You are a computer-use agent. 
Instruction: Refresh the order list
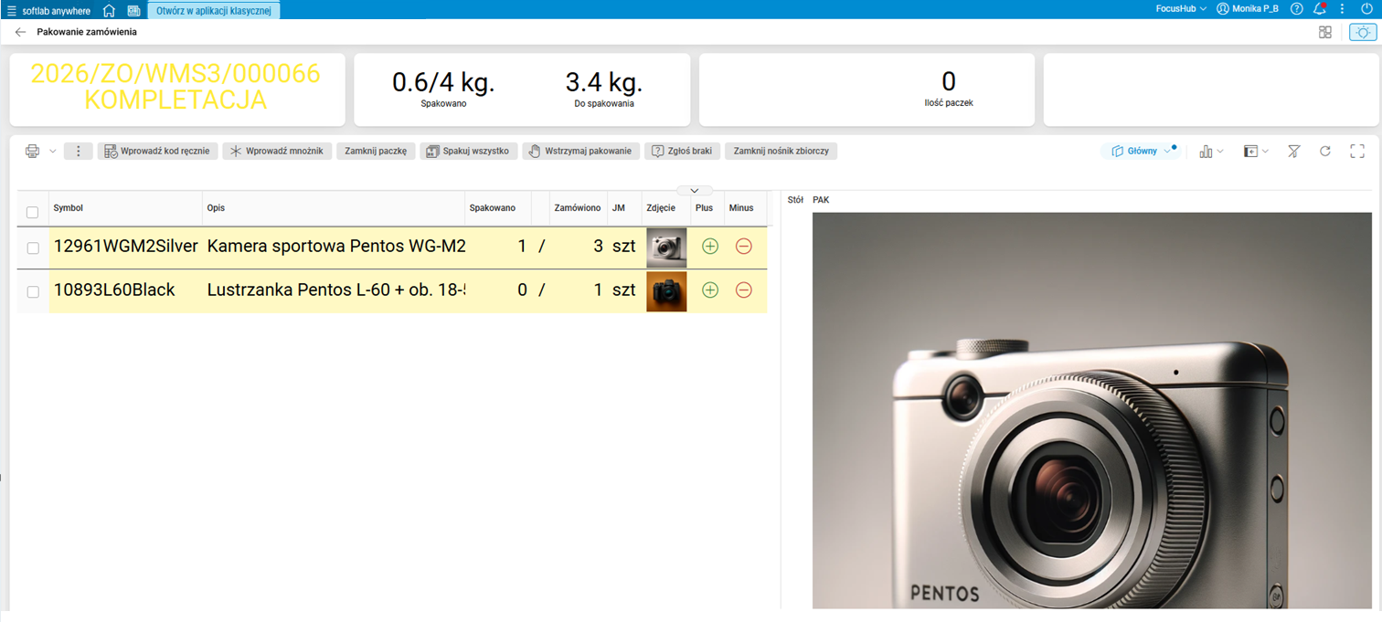point(1325,152)
